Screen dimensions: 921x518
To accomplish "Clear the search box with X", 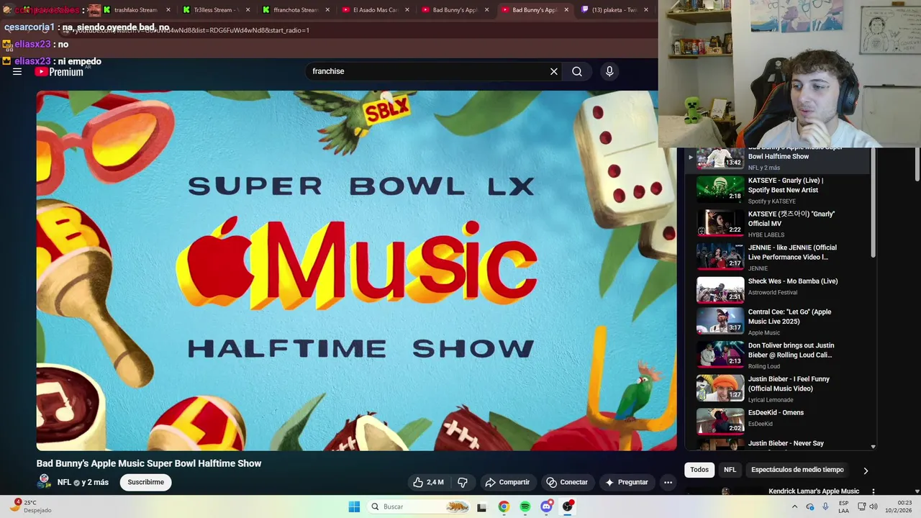I will pyautogui.click(x=554, y=71).
